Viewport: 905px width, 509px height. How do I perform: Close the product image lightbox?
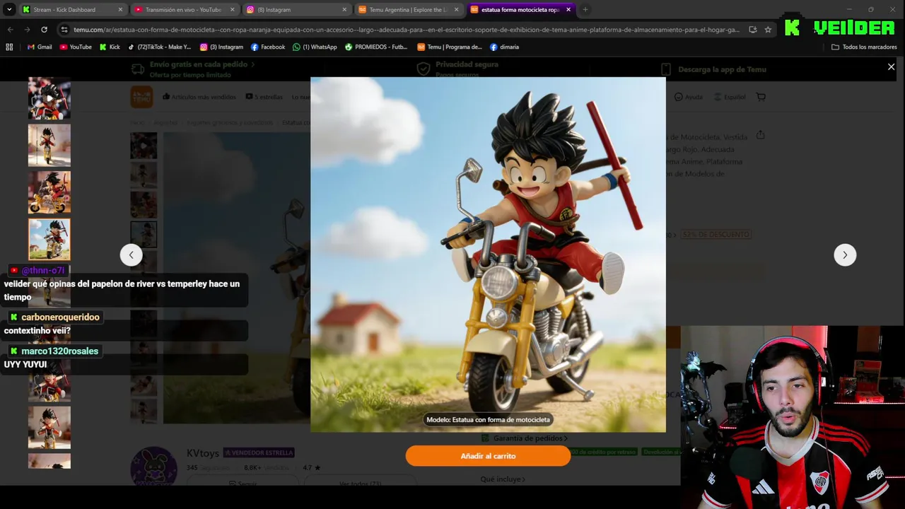[x=891, y=67]
